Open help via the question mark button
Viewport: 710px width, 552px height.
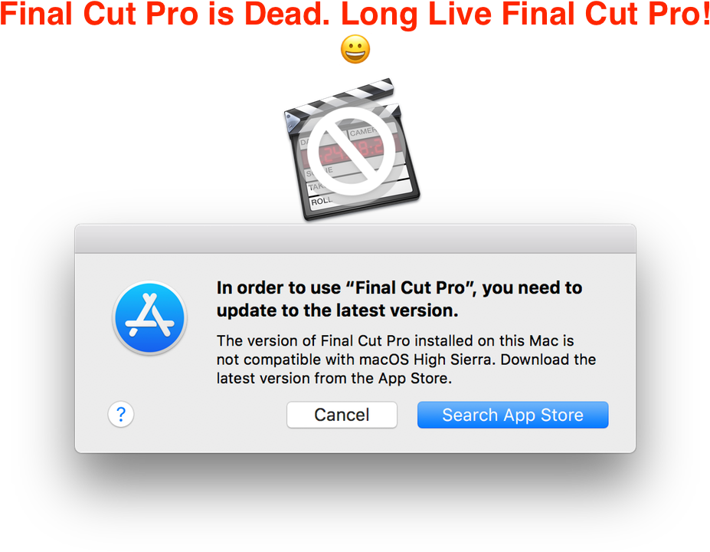pos(121,414)
